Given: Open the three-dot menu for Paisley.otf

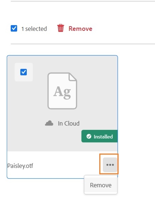Looking at the screenshot, I should pyautogui.click(x=110, y=165).
